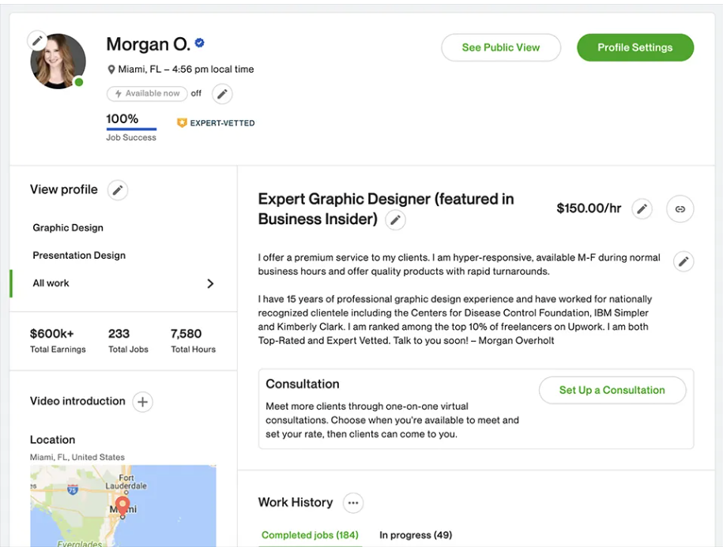Screen dimensions: 723x547
Task: Switch to In progress (49) tab
Action: coord(416,535)
